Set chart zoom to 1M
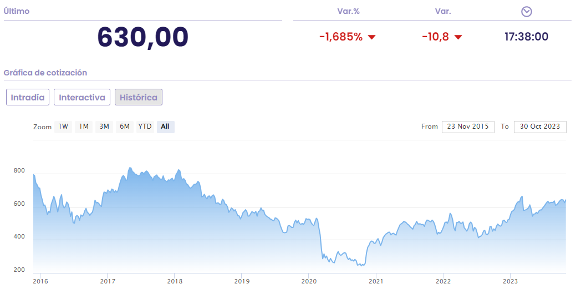This screenshot has width=576, height=294. [x=84, y=126]
